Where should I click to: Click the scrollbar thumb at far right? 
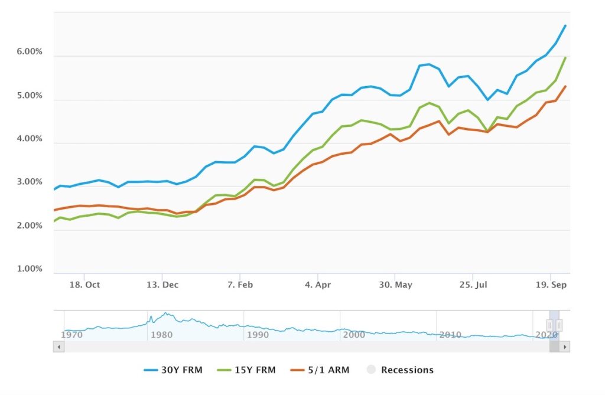(x=555, y=347)
